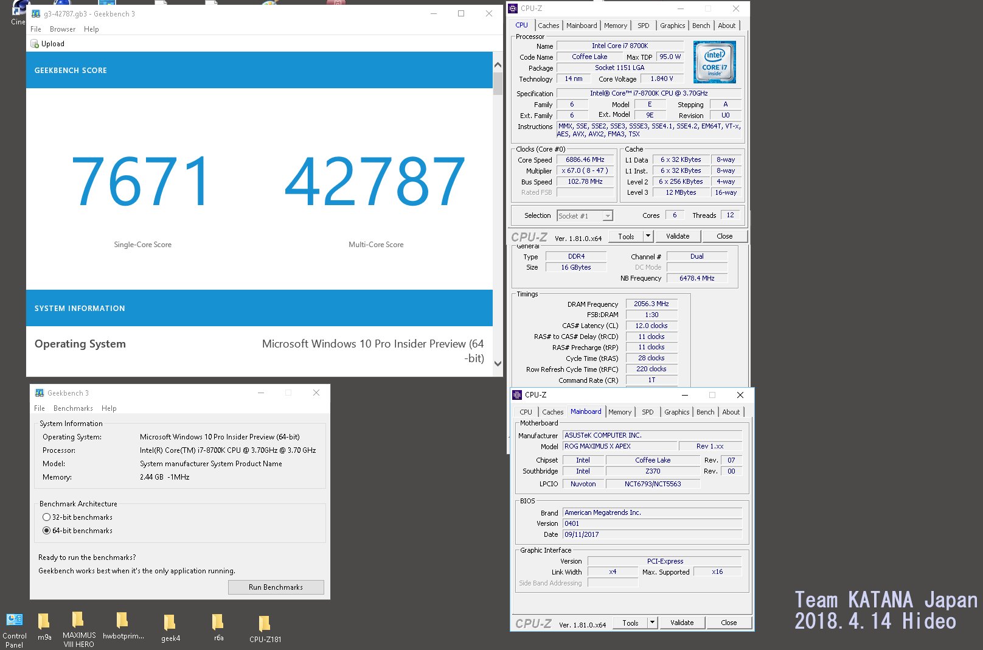Screen dimensions: 983x650
Task: Click Close button in top CPU-Z
Action: [x=724, y=236]
